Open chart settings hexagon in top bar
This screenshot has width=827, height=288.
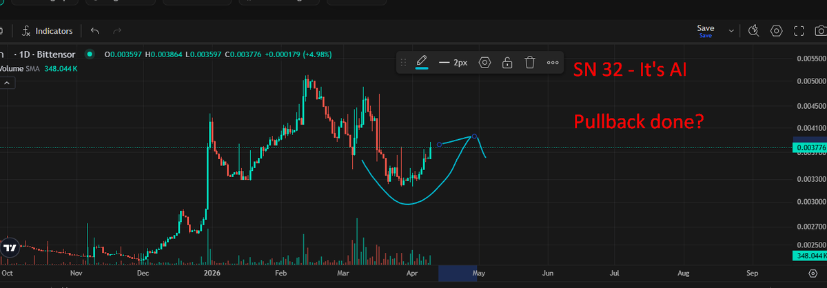(x=777, y=30)
